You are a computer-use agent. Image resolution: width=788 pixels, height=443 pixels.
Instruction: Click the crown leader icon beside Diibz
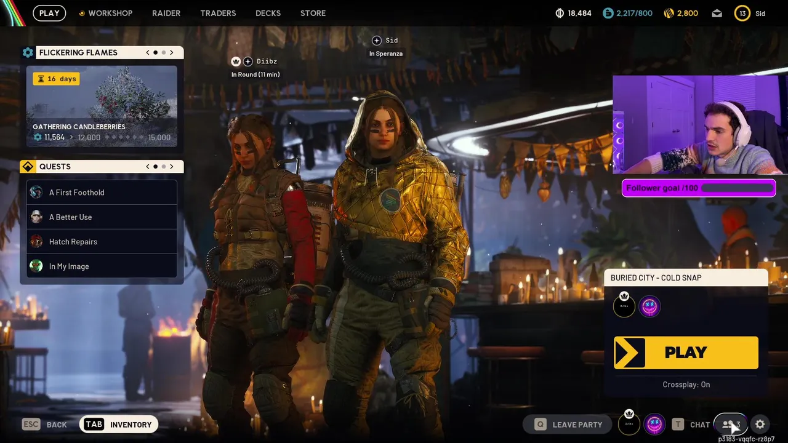coord(236,62)
